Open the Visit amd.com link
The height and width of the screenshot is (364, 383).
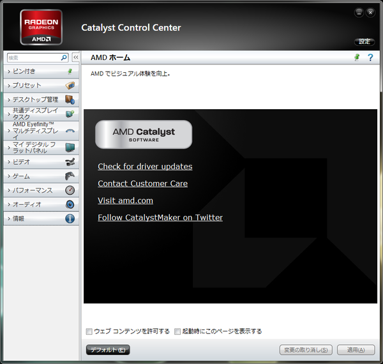[125, 201]
